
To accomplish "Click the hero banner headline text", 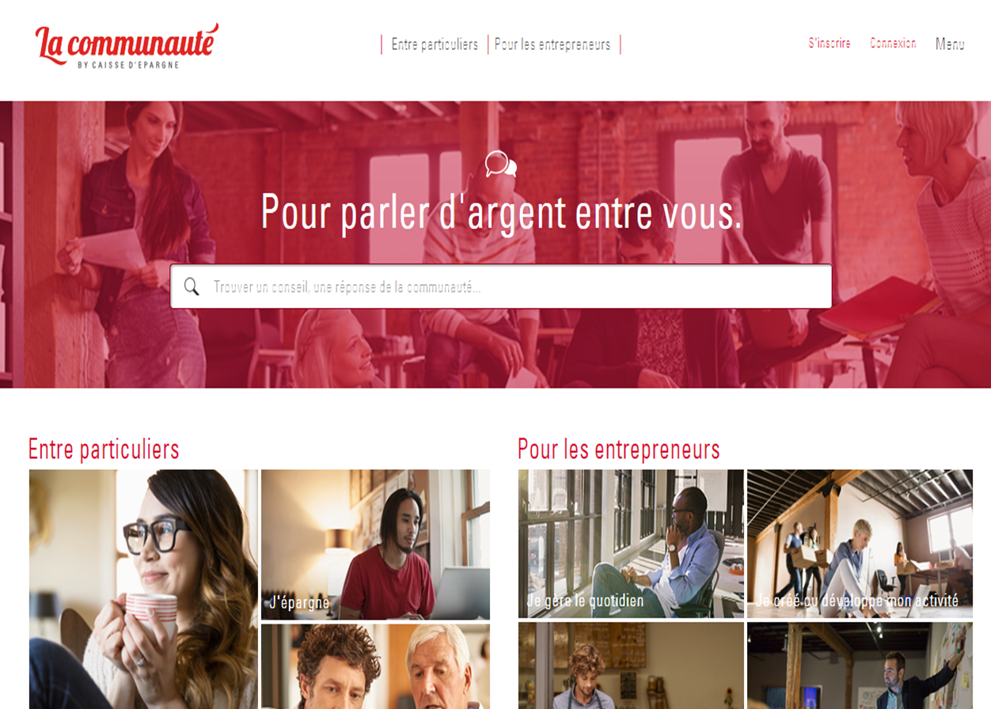I will point(502,212).
